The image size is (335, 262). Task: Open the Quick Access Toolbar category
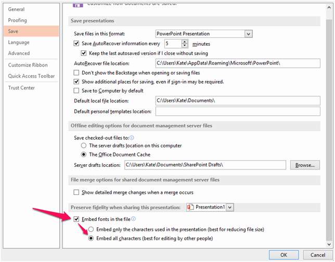(31, 76)
